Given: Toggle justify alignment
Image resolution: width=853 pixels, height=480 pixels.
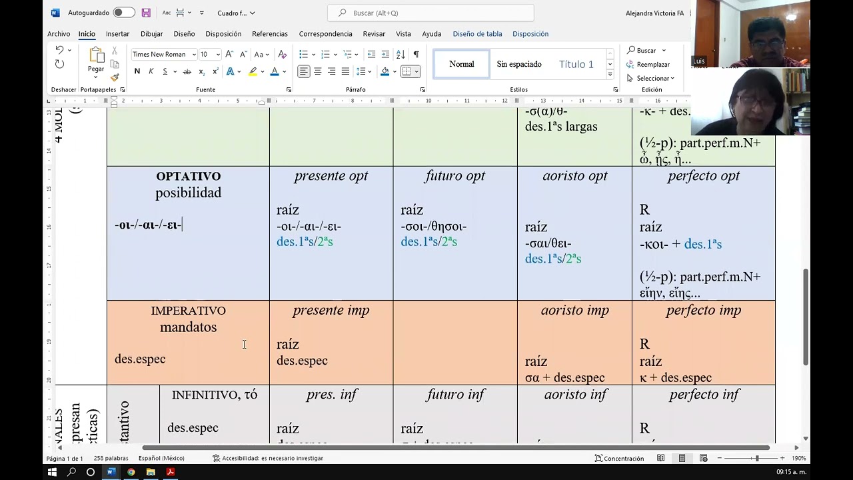Looking at the screenshot, I should [x=345, y=71].
